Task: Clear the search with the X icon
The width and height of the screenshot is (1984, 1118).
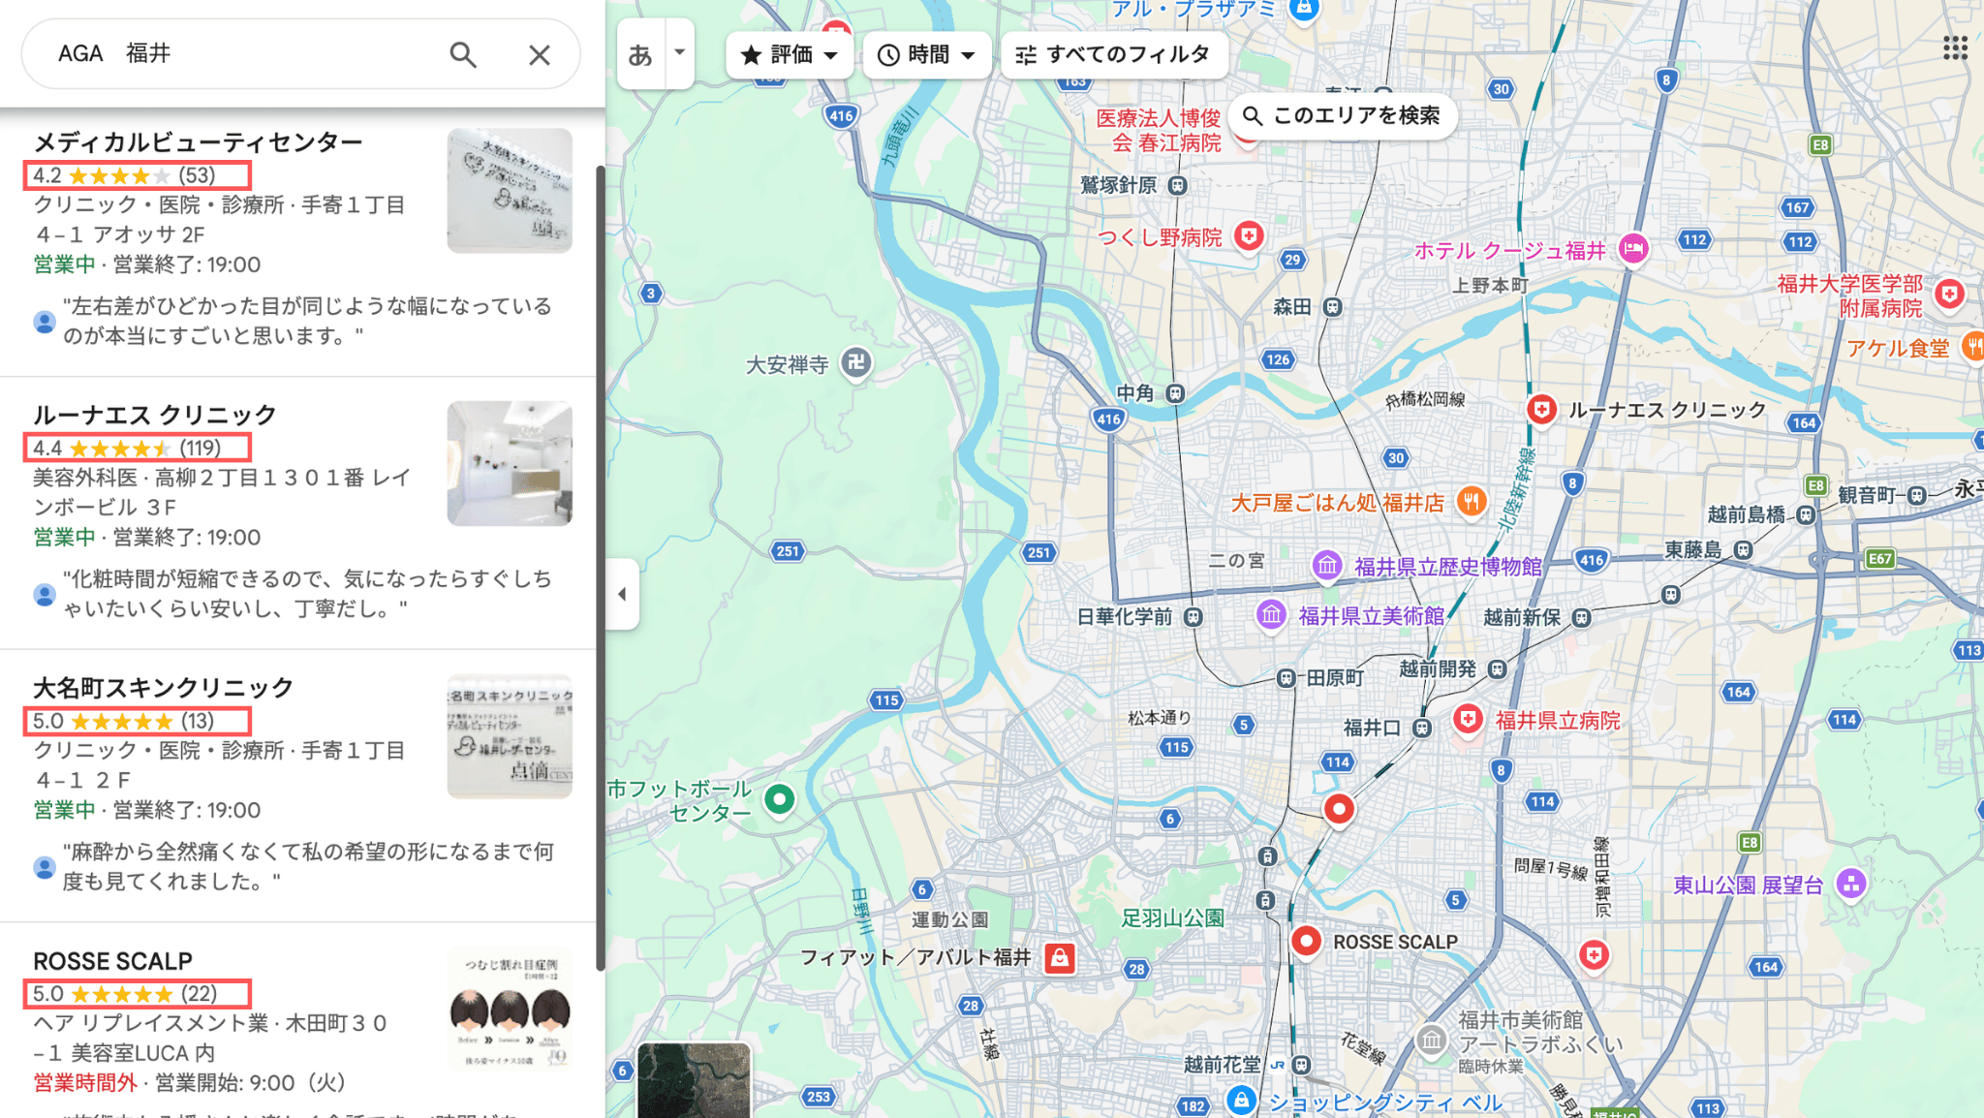Action: pos(540,55)
